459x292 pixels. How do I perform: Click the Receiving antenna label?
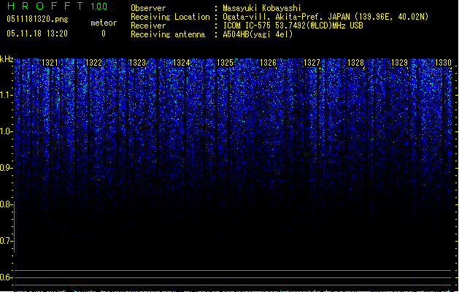click(168, 34)
